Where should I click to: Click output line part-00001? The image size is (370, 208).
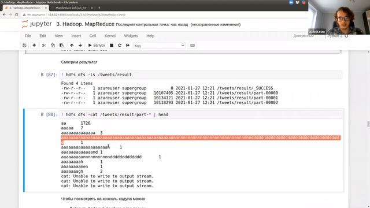(169, 98)
